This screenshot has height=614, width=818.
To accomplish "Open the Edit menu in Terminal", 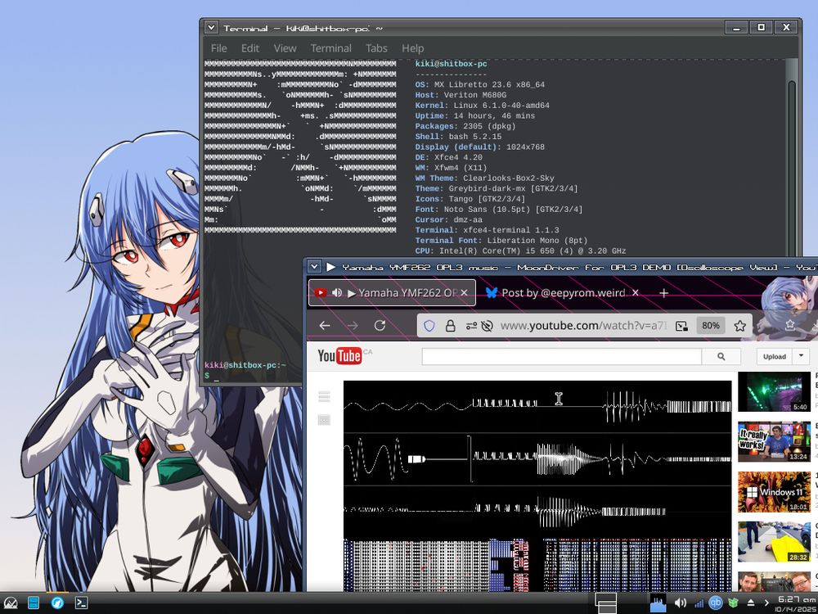I will tap(249, 48).
